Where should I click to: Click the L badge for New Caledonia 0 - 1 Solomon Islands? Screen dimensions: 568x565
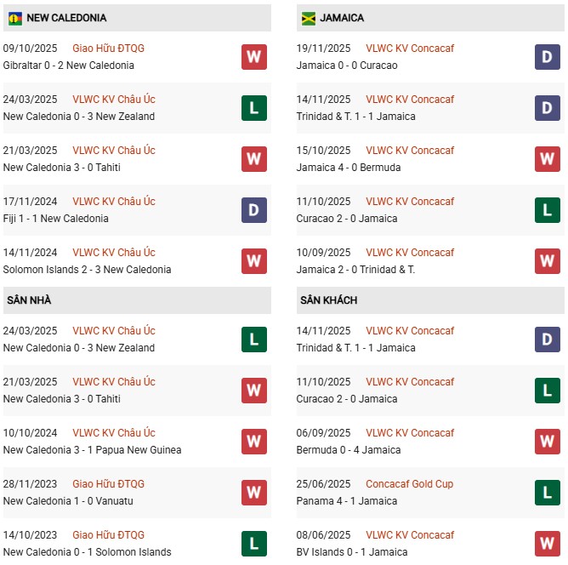point(253,544)
